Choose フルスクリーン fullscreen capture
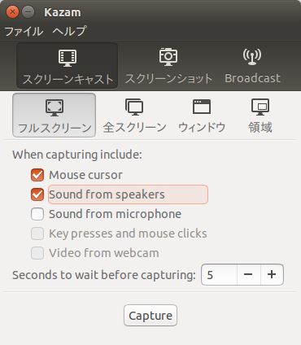 pyautogui.click(x=55, y=115)
